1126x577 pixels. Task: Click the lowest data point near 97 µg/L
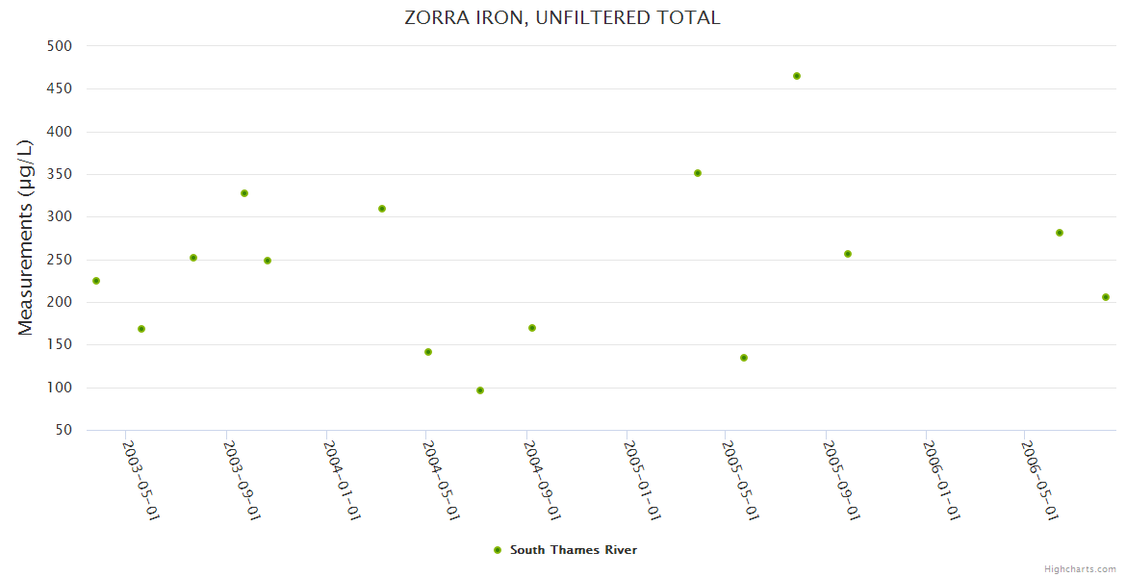pos(480,390)
